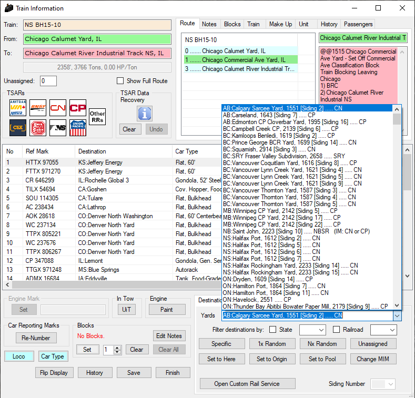Choose NB:Saint John, 2223 [Siding 10] entry

coord(307,231)
